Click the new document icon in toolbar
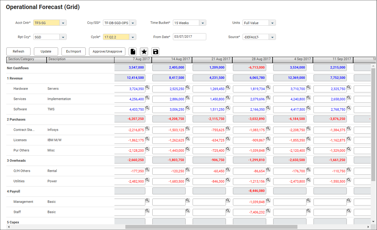The image size is (377, 230). (133, 51)
